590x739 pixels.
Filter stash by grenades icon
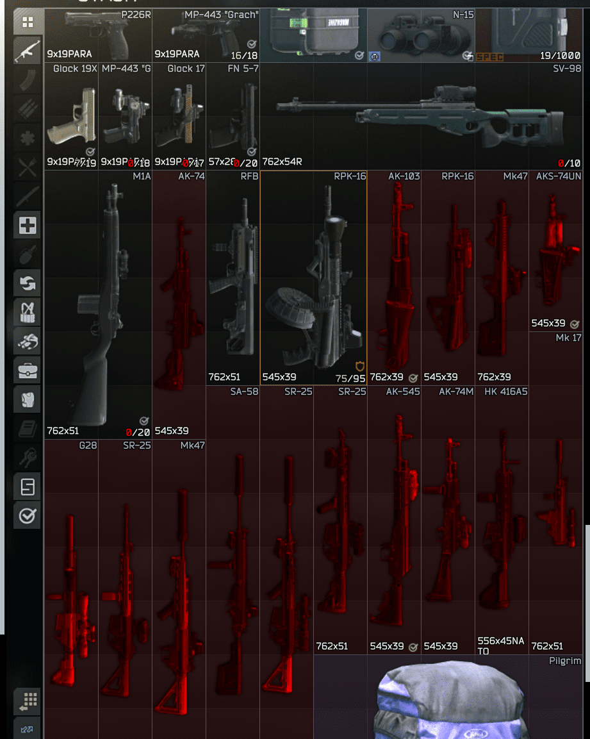coord(28,254)
